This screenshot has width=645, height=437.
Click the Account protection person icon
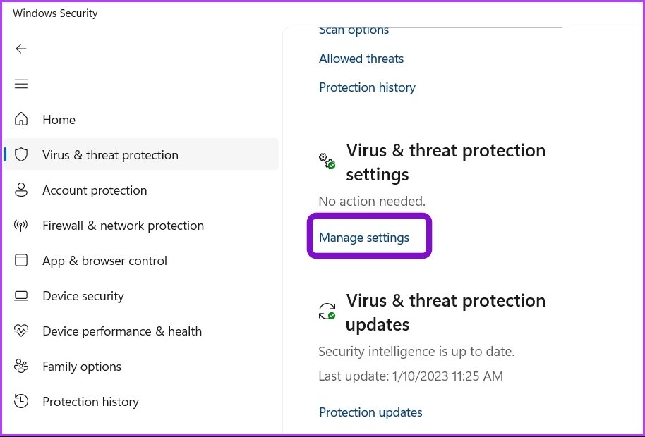point(21,190)
